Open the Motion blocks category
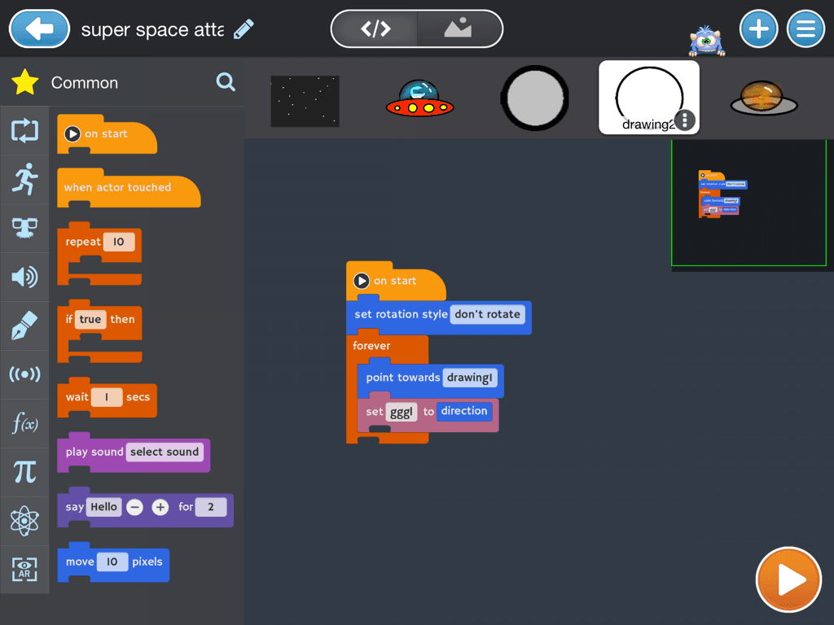 tap(25, 180)
